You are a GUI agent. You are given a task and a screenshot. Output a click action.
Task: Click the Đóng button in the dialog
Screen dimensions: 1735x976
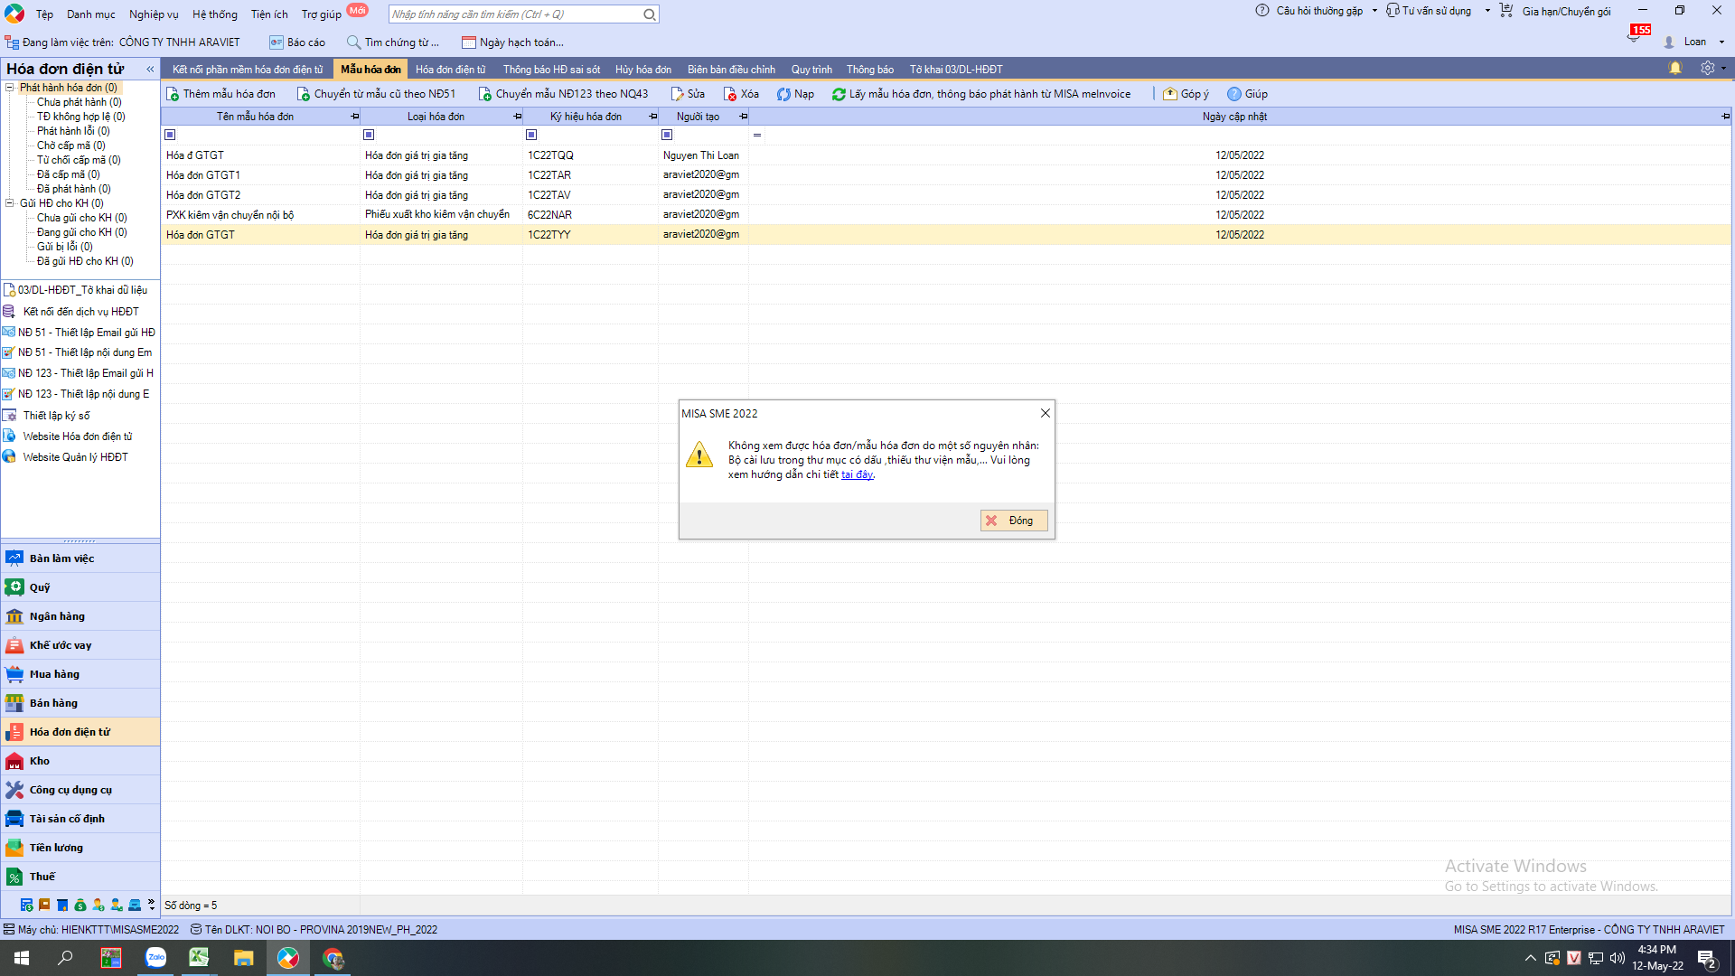pos(1014,521)
